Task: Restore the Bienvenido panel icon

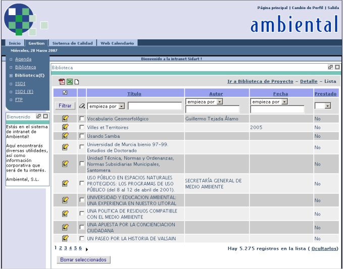Action: [38, 116]
